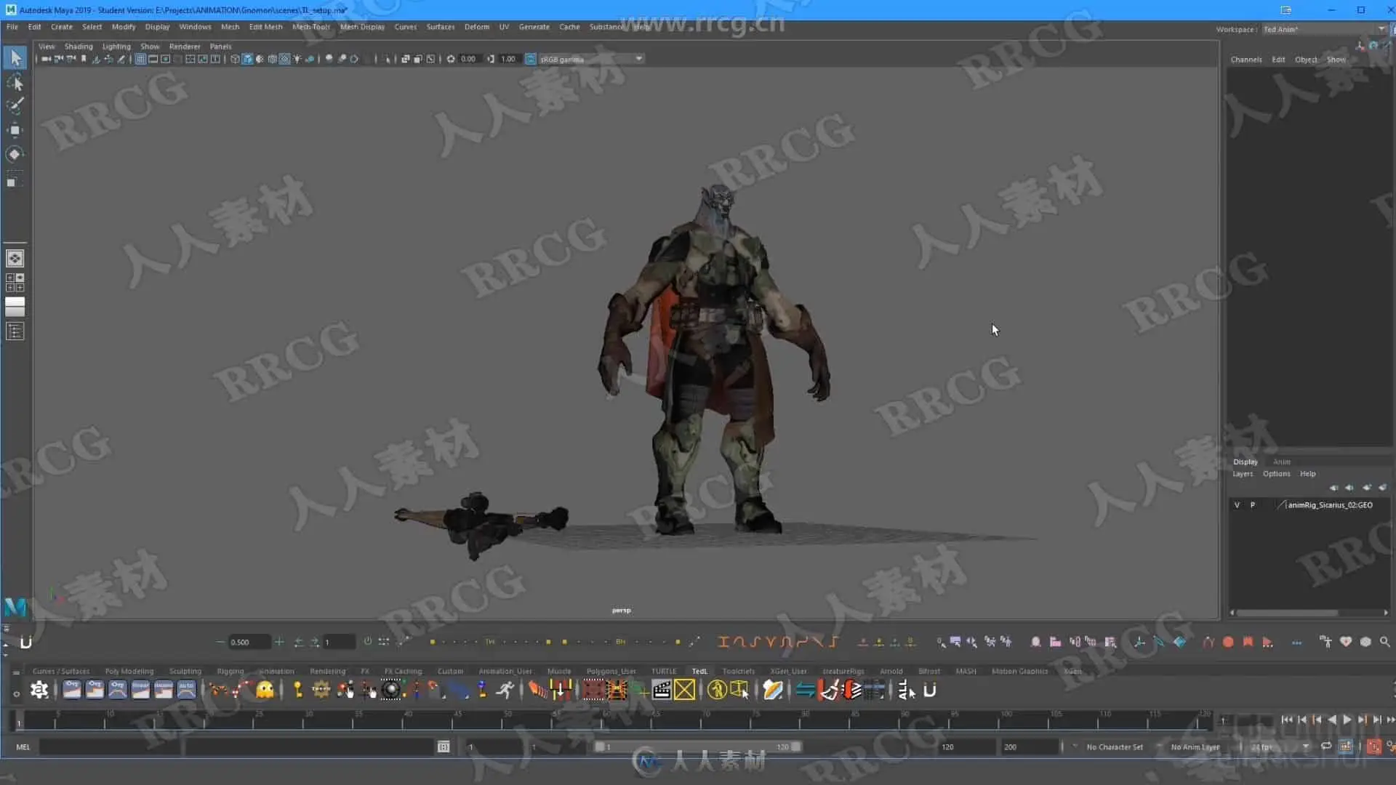Click the clapperboard shelf icon
Image resolution: width=1396 pixels, height=785 pixels.
(662, 690)
